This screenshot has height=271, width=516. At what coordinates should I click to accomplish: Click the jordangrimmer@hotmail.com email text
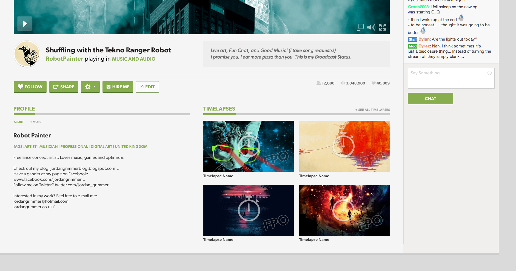[41, 201]
